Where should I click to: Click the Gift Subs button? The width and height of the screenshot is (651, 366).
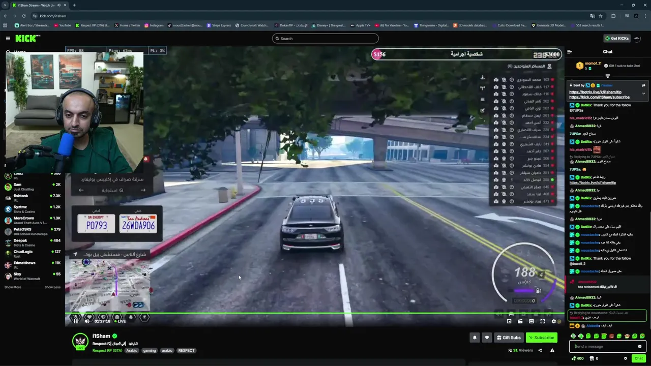509,338
